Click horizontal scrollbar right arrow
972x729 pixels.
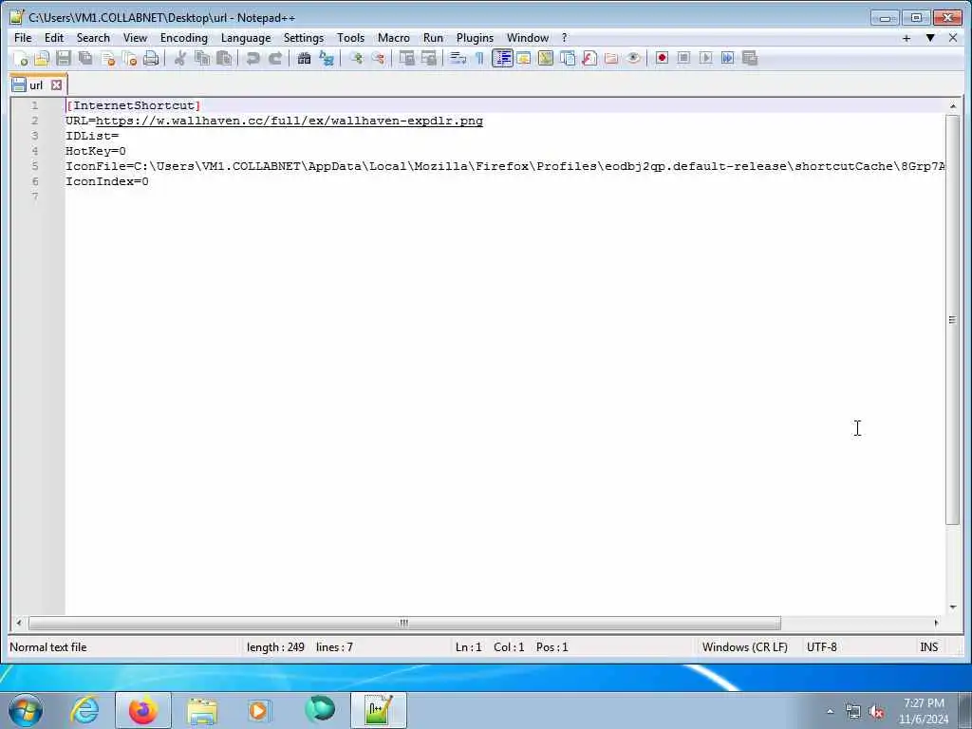tap(936, 623)
